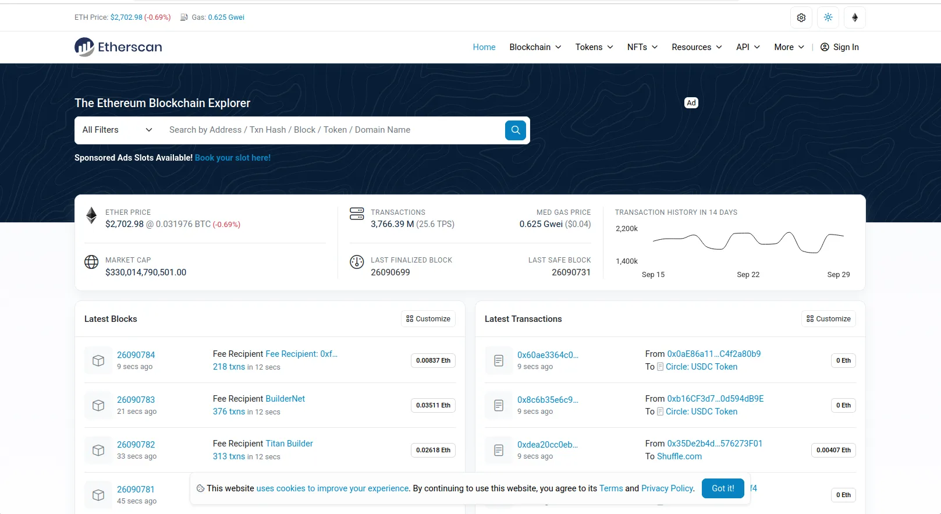Viewport: 941px width, 514px height.
Task: Open gas price 0.625 Gwei link
Action: [x=226, y=17]
